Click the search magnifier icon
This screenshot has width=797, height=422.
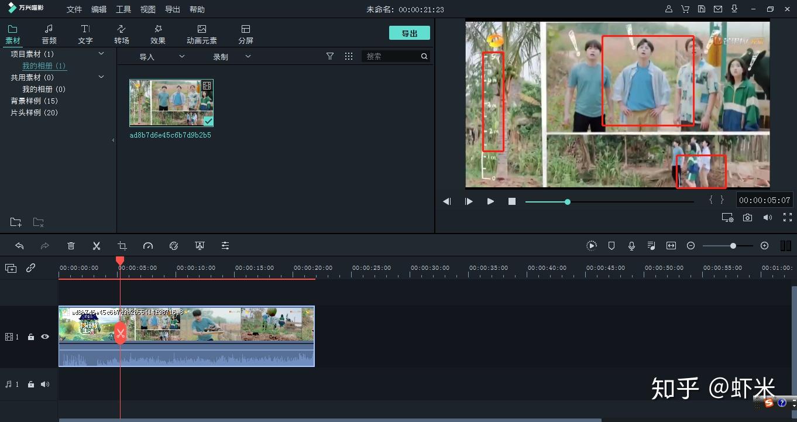424,56
